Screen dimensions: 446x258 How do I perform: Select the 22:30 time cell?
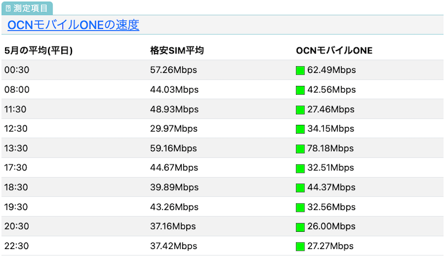(17, 246)
